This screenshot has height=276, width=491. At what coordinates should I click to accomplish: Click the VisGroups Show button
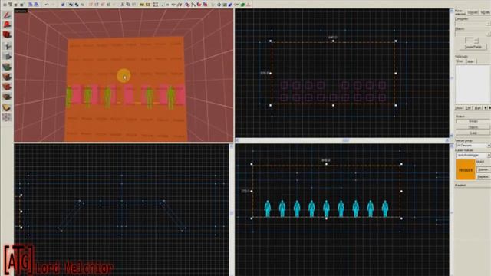point(459,107)
